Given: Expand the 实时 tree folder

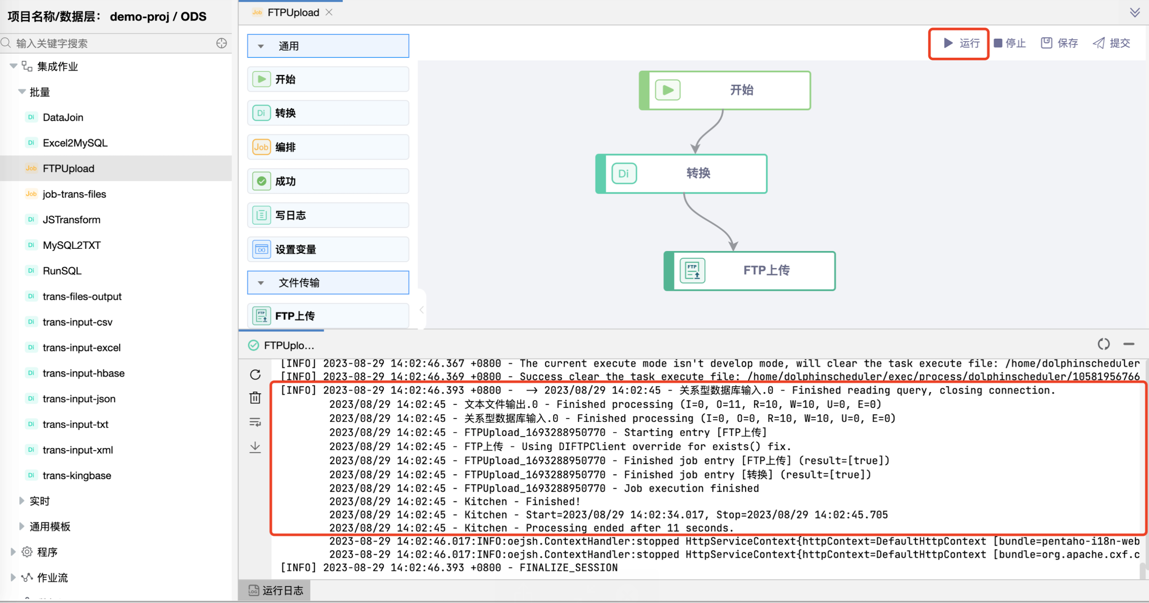Looking at the screenshot, I should (21, 501).
